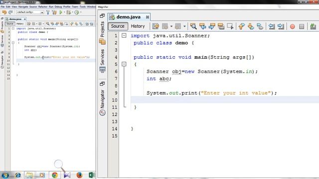Image resolution: width=319 pixels, height=179 pixels.
Task: Open Team menu in NetBeans
Action: [75, 6]
